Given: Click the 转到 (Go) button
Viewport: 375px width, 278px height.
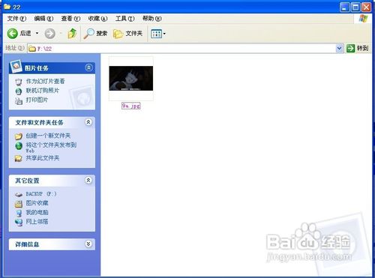Looking at the screenshot, I should [x=358, y=48].
